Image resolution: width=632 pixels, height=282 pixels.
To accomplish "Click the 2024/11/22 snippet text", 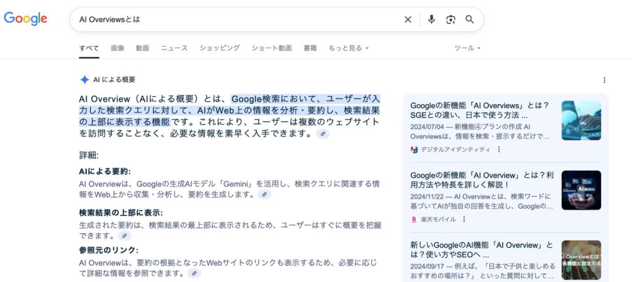I will 481,201.
